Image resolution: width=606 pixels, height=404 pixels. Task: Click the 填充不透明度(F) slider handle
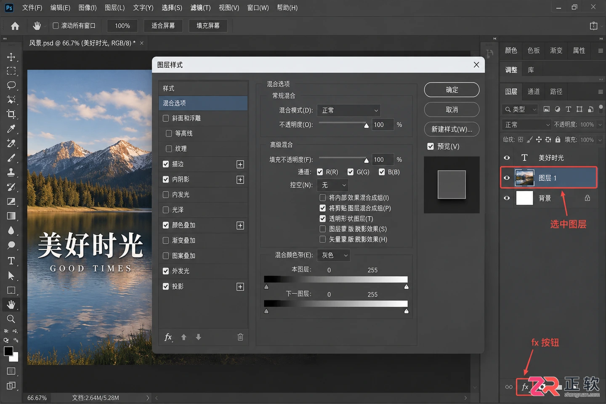tap(366, 160)
